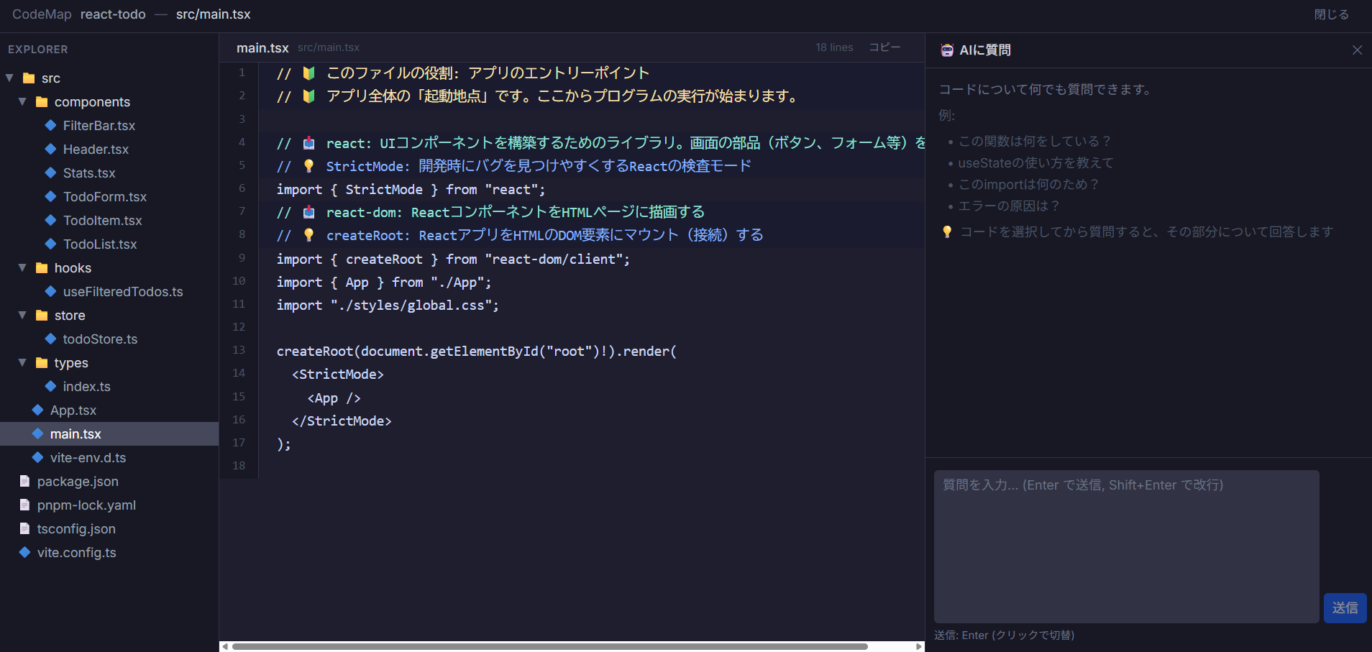The image size is (1372, 652).
Task: Open App.tsx file
Action: coord(73,410)
